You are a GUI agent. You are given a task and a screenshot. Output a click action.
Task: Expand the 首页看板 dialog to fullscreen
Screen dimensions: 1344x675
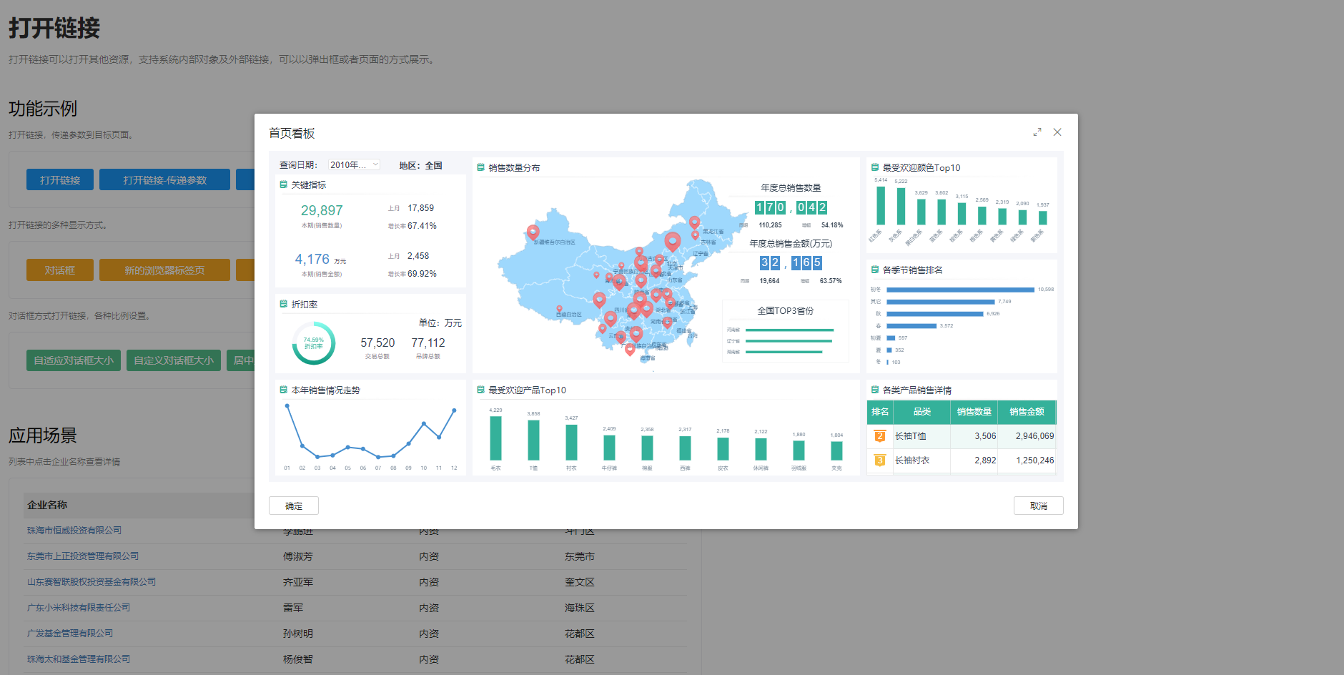(x=1037, y=132)
